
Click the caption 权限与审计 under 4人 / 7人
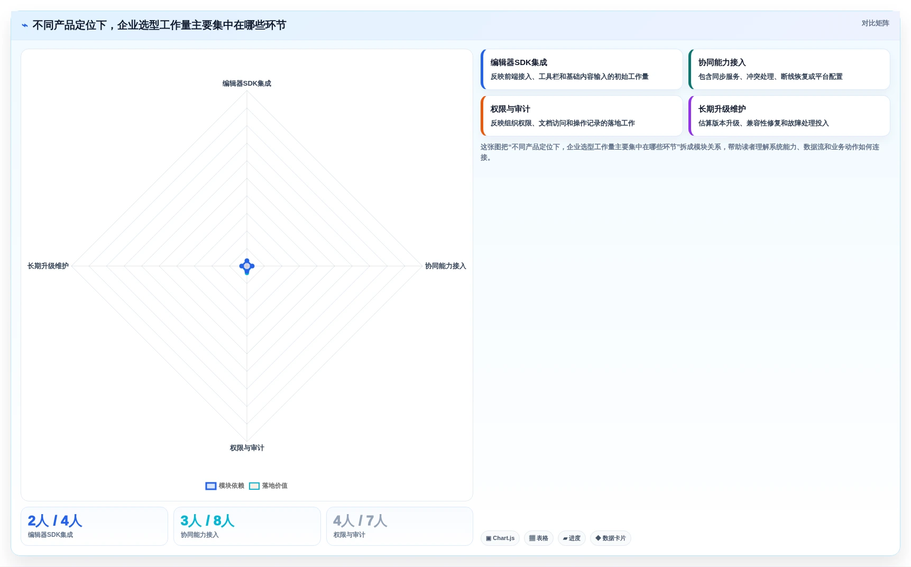point(349,535)
